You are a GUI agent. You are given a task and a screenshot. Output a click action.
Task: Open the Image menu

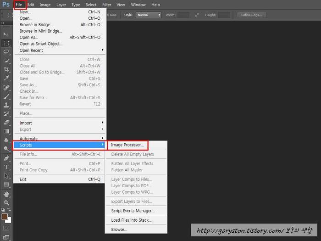(45, 5)
